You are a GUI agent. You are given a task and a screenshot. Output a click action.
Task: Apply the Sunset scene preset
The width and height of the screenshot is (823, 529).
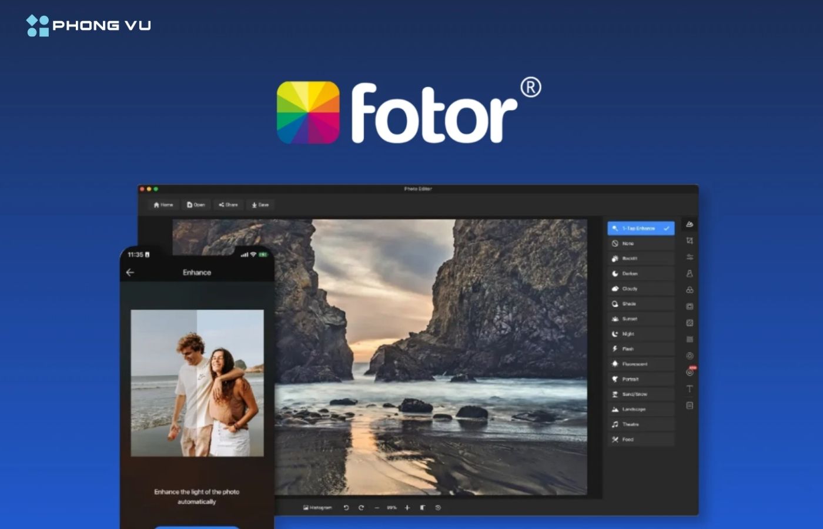click(x=641, y=319)
